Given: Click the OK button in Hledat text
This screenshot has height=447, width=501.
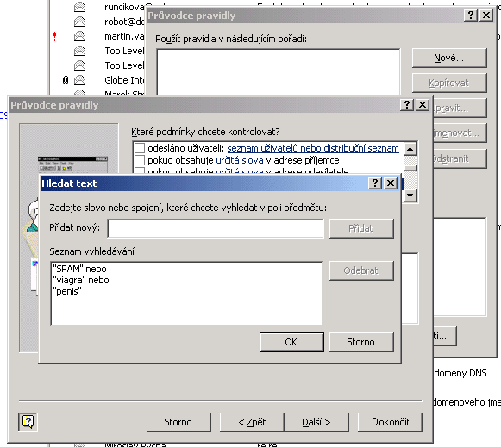Looking at the screenshot, I should click(291, 342).
